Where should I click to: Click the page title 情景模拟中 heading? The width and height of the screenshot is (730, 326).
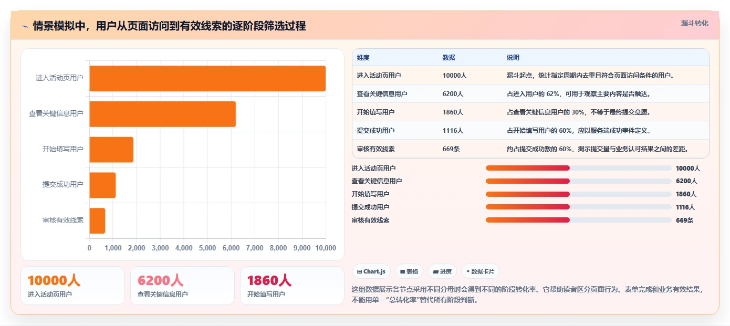click(x=169, y=26)
